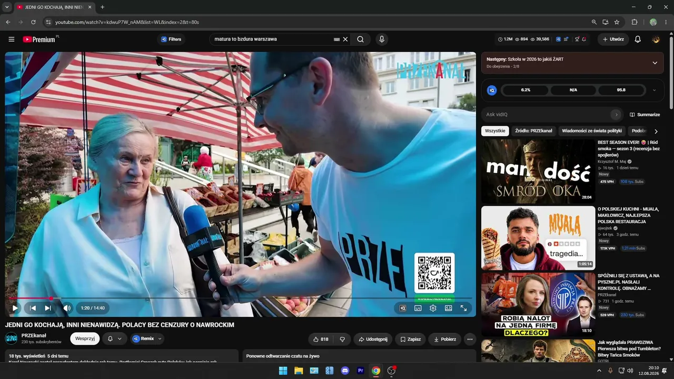Like the video with 818 likes
Viewport: 674px width, 379px height.
pyautogui.click(x=321, y=339)
